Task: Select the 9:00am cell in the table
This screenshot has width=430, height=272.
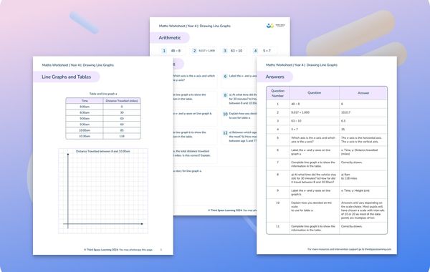Action: (x=85, y=118)
